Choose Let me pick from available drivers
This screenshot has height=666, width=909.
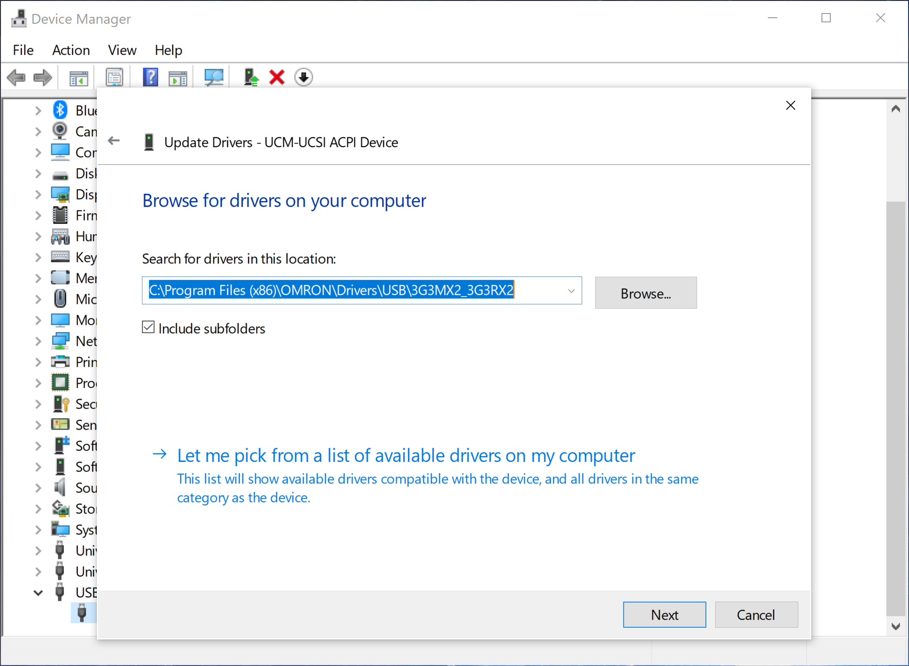tap(406, 455)
